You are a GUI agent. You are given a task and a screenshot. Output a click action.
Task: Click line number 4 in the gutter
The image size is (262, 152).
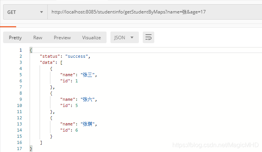click(20, 68)
